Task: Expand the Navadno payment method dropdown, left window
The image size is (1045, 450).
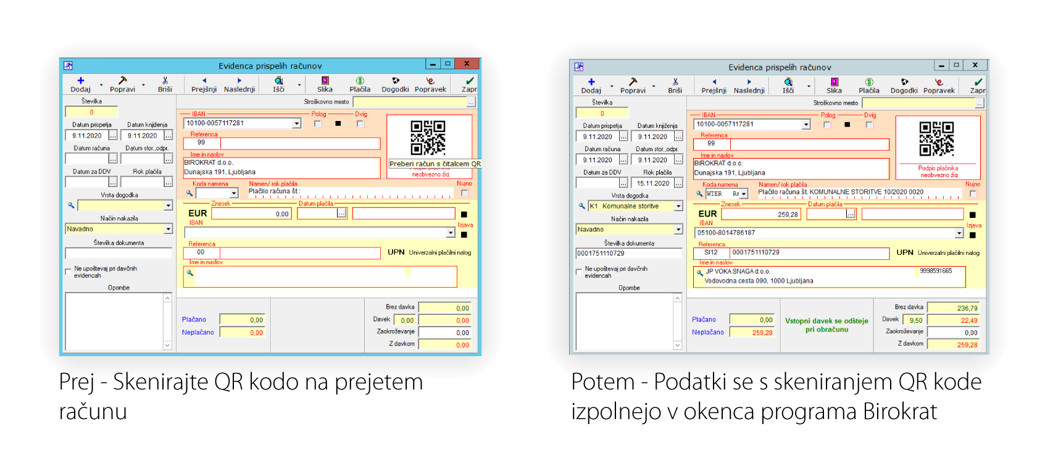Action: (x=168, y=229)
